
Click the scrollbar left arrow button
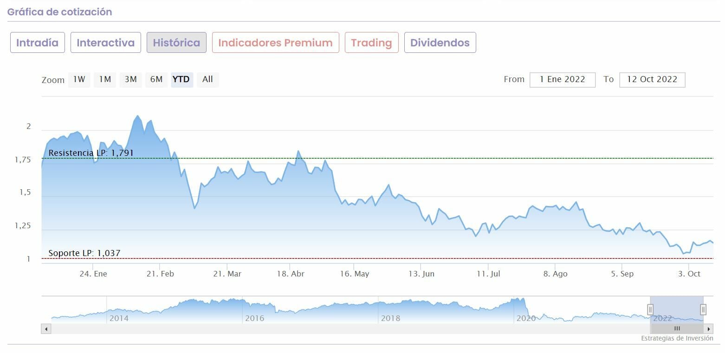[x=46, y=329]
